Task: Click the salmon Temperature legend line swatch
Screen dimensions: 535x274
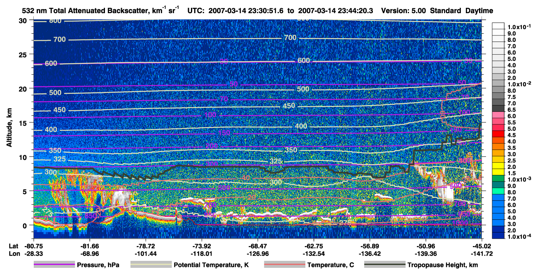Action: [284, 265]
